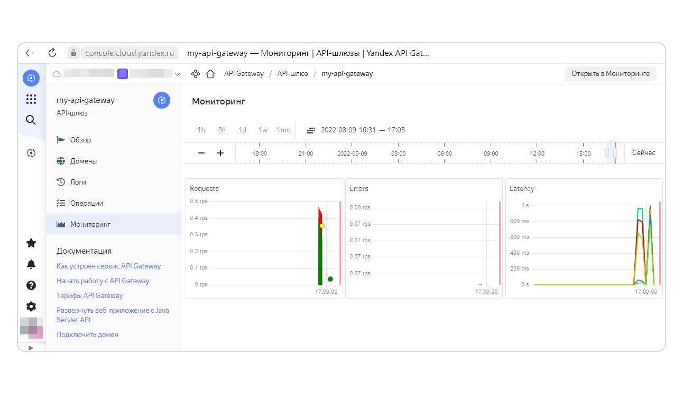Click the address bar URL console.cloud.yandex.ru
Image resolution: width=683 pixels, height=394 pixels.
[130, 53]
